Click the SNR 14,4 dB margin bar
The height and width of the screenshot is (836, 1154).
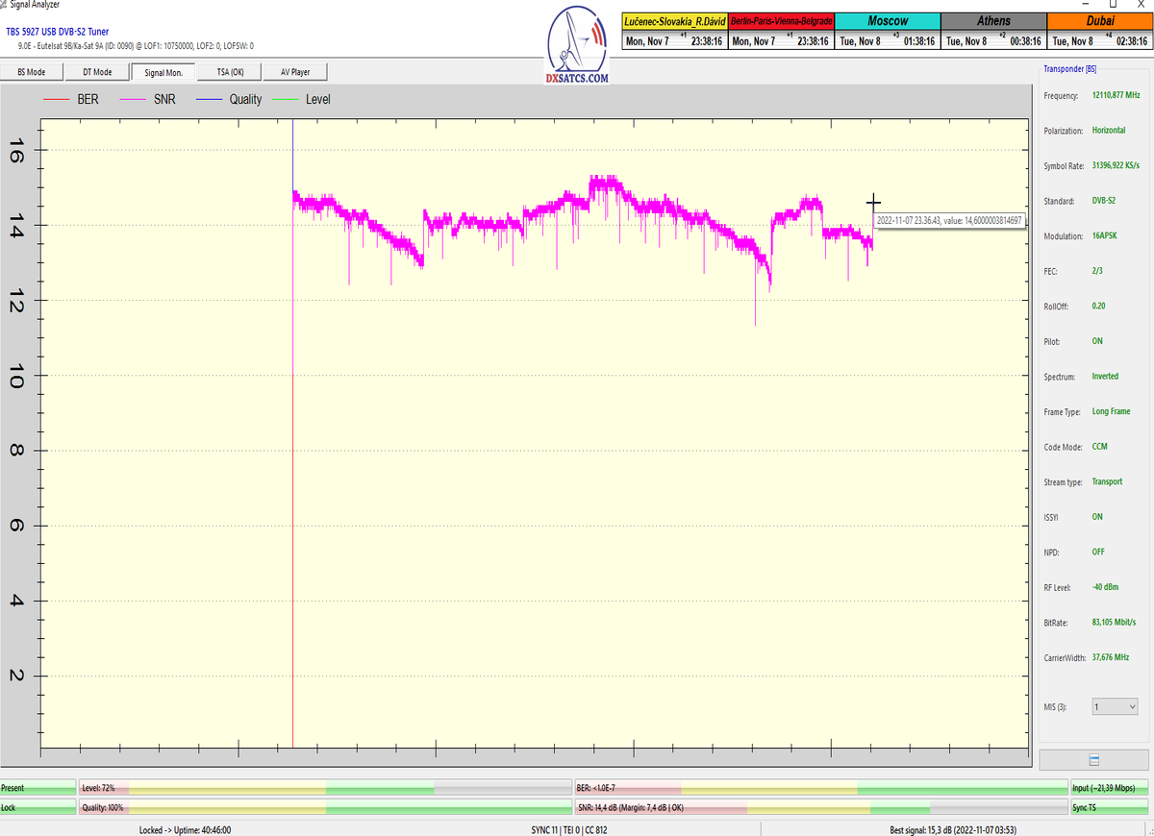click(820, 808)
